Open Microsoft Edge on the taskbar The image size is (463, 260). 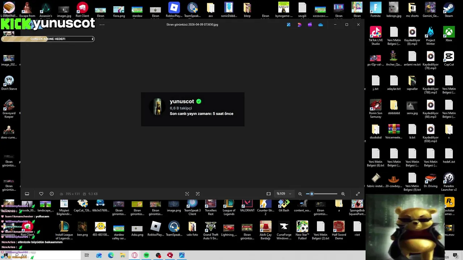point(111,255)
